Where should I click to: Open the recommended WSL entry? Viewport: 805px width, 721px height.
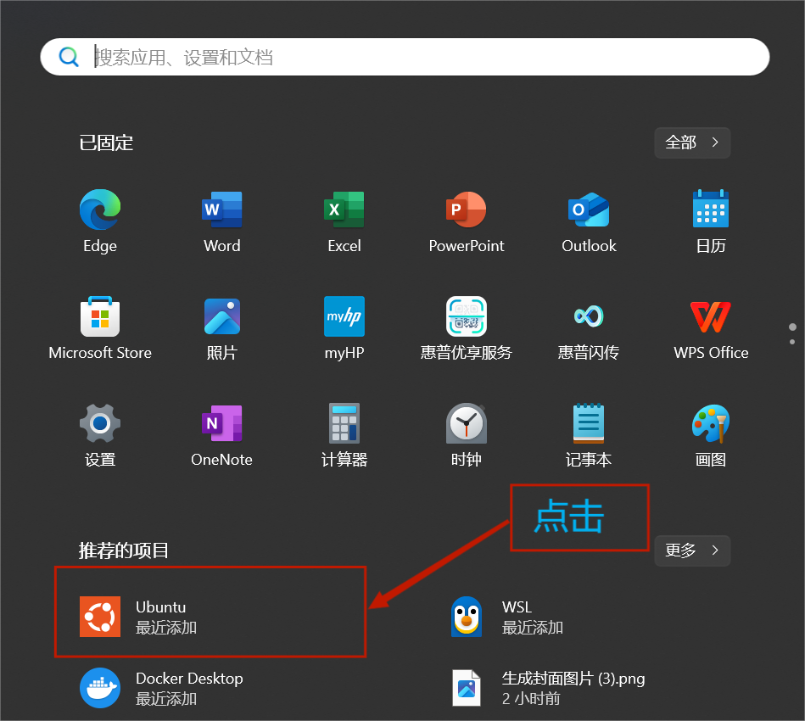coord(517,617)
